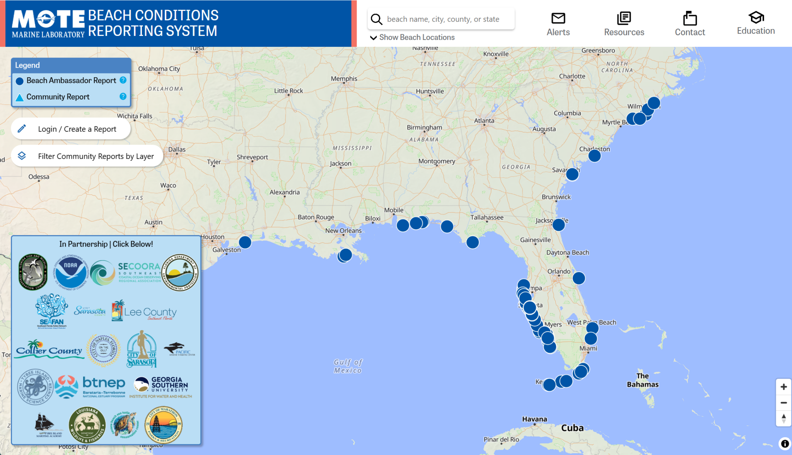Click the map zoom in control
Screen dimensions: 792x455
click(783, 386)
